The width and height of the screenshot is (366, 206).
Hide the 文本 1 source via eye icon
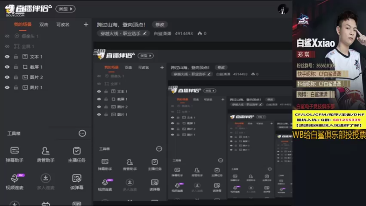click(7, 56)
